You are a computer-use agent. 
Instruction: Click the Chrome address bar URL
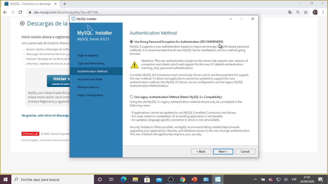66,12
